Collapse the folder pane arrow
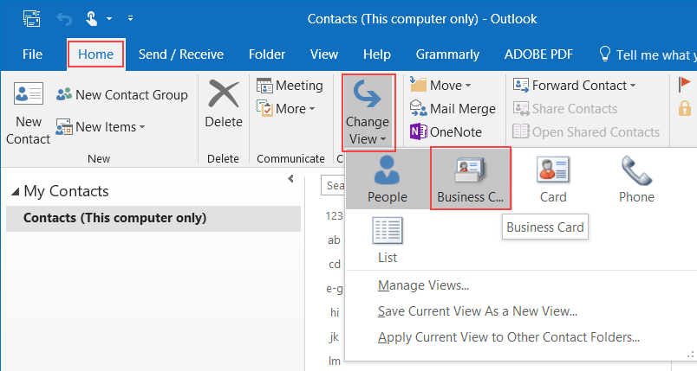Image resolution: width=697 pixels, height=371 pixels. coord(290,179)
